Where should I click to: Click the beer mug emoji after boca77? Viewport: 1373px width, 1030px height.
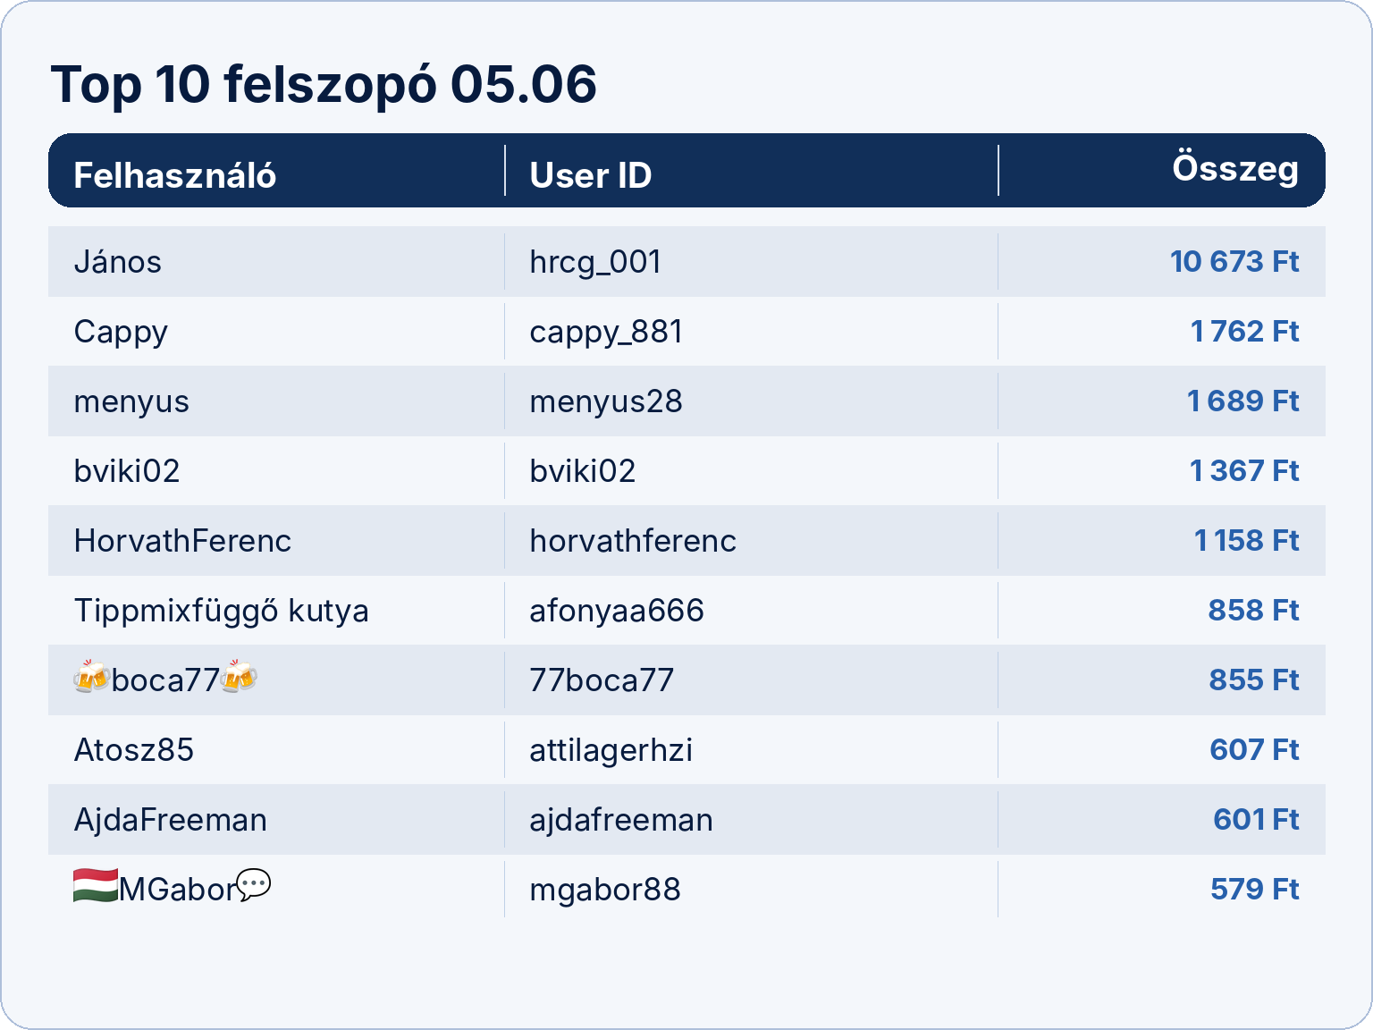(239, 678)
